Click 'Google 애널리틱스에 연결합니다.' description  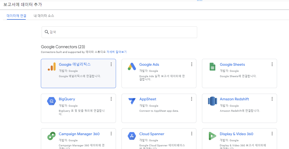pos(80,76)
